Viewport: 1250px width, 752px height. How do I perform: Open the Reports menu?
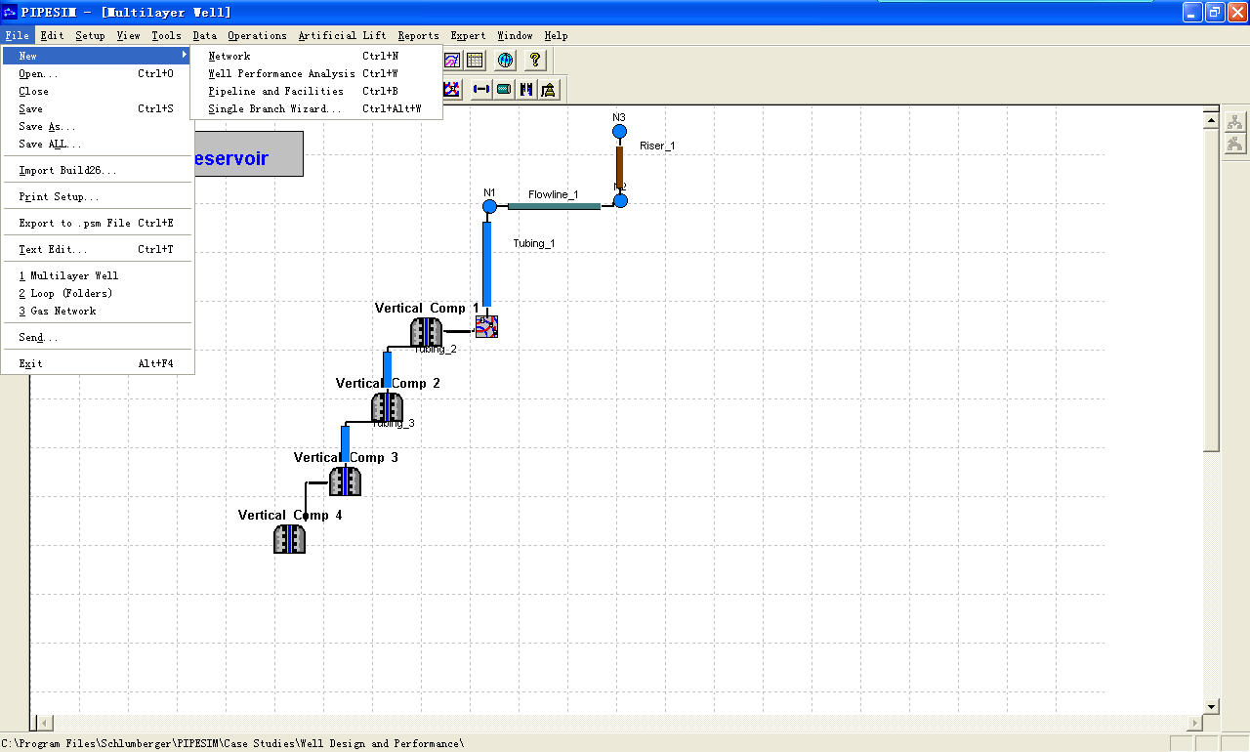click(418, 35)
